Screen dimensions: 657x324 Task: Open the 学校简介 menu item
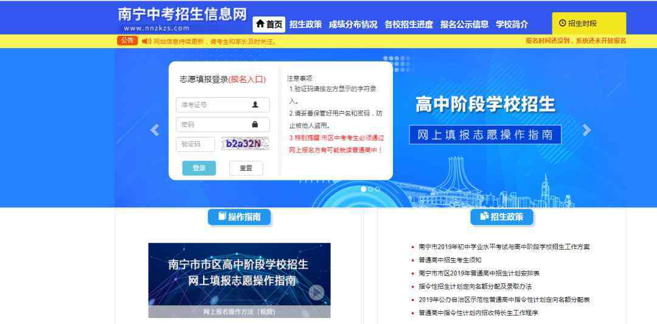(512, 24)
